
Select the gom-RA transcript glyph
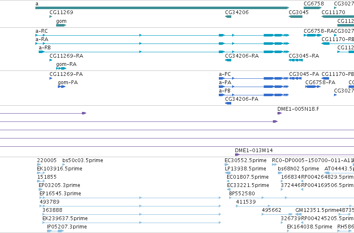coord(61,68)
